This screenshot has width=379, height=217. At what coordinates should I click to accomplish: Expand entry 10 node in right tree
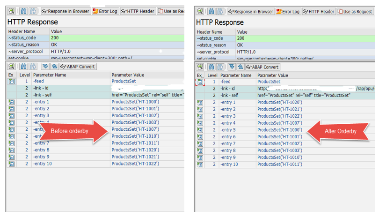200,165
